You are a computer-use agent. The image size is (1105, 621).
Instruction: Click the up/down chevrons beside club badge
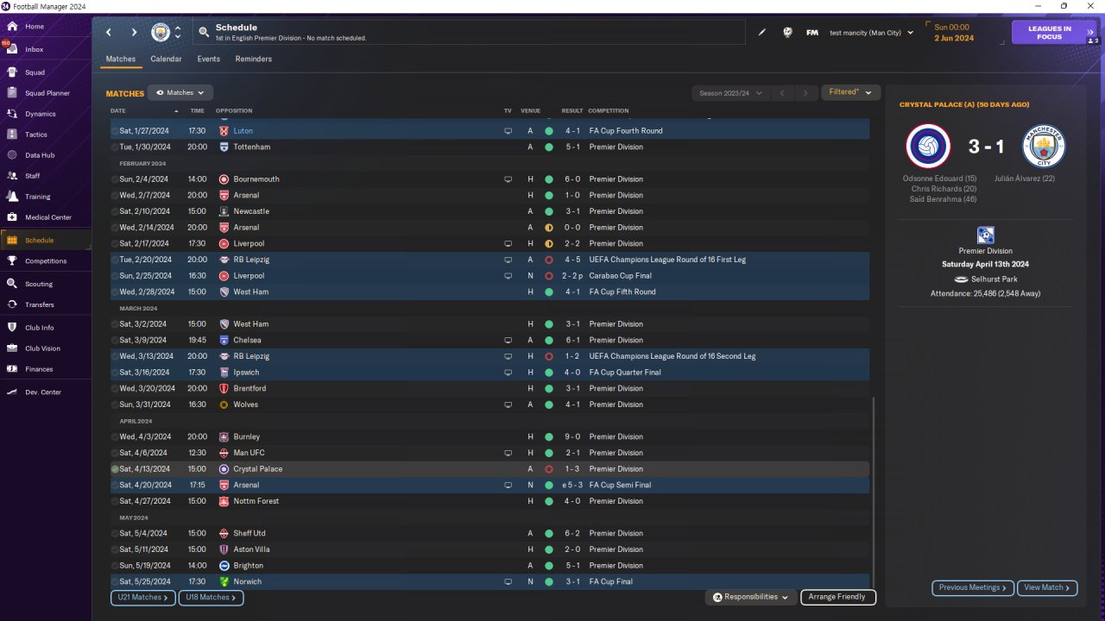tap(178, 33)
